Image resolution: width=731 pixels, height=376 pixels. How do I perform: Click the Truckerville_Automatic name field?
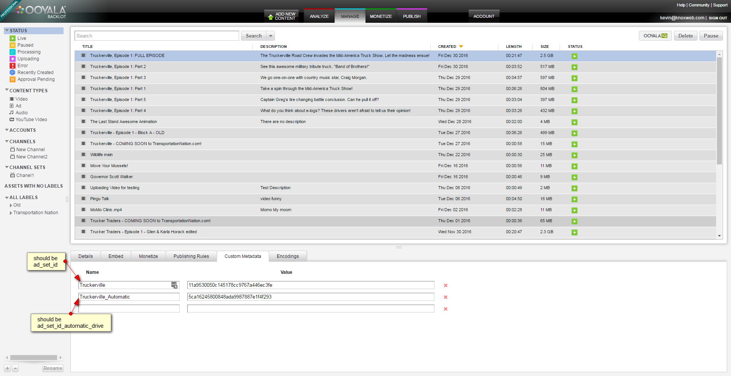(129, 297)
